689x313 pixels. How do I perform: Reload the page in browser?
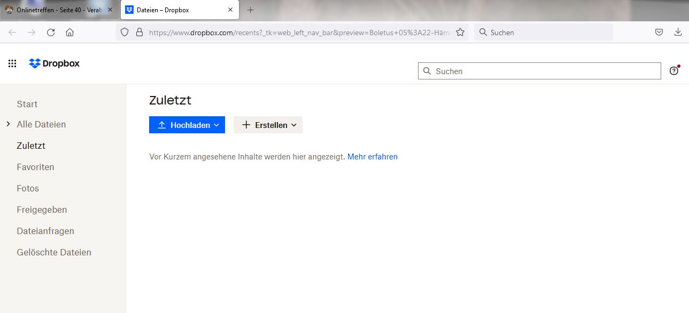(x=51, y=33)
